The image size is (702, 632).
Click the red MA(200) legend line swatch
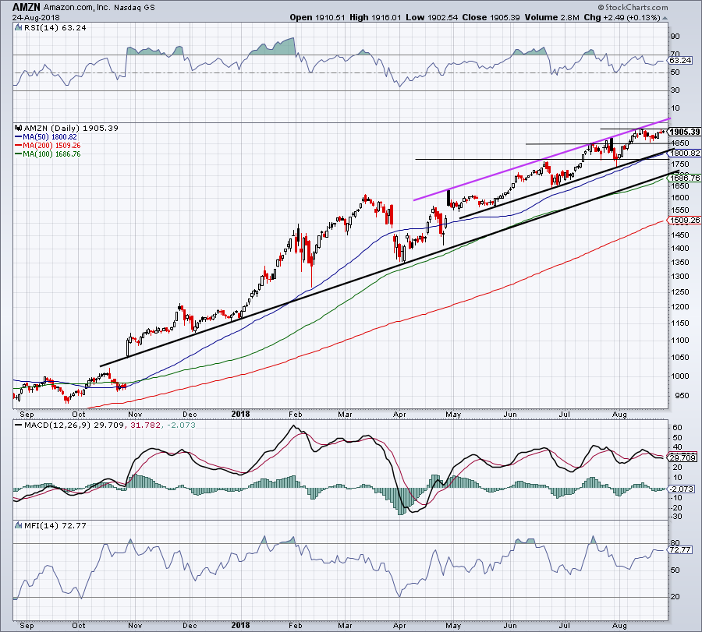[19, 146]
